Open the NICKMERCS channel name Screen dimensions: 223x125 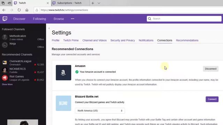[x=18, y=69]
